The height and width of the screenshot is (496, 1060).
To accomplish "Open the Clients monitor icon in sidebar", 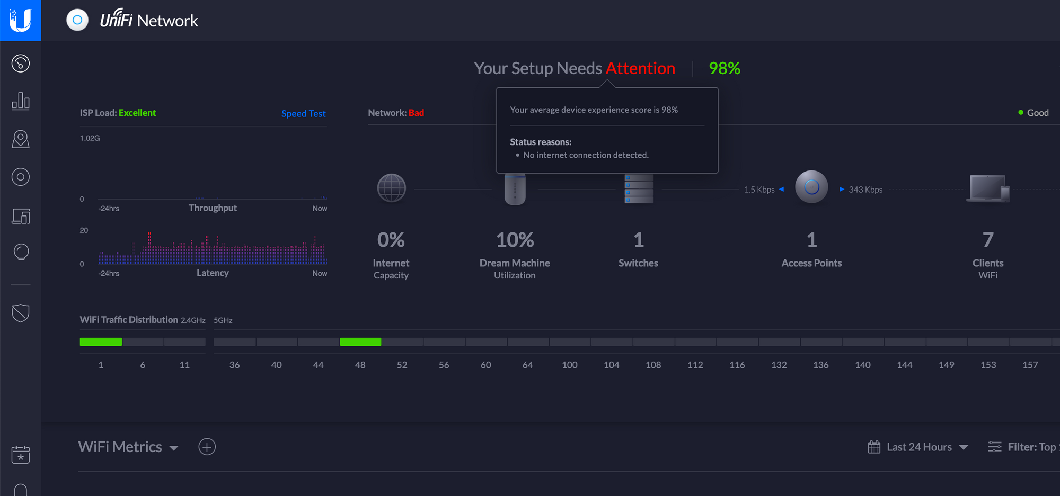I will [x=21, y=216].
